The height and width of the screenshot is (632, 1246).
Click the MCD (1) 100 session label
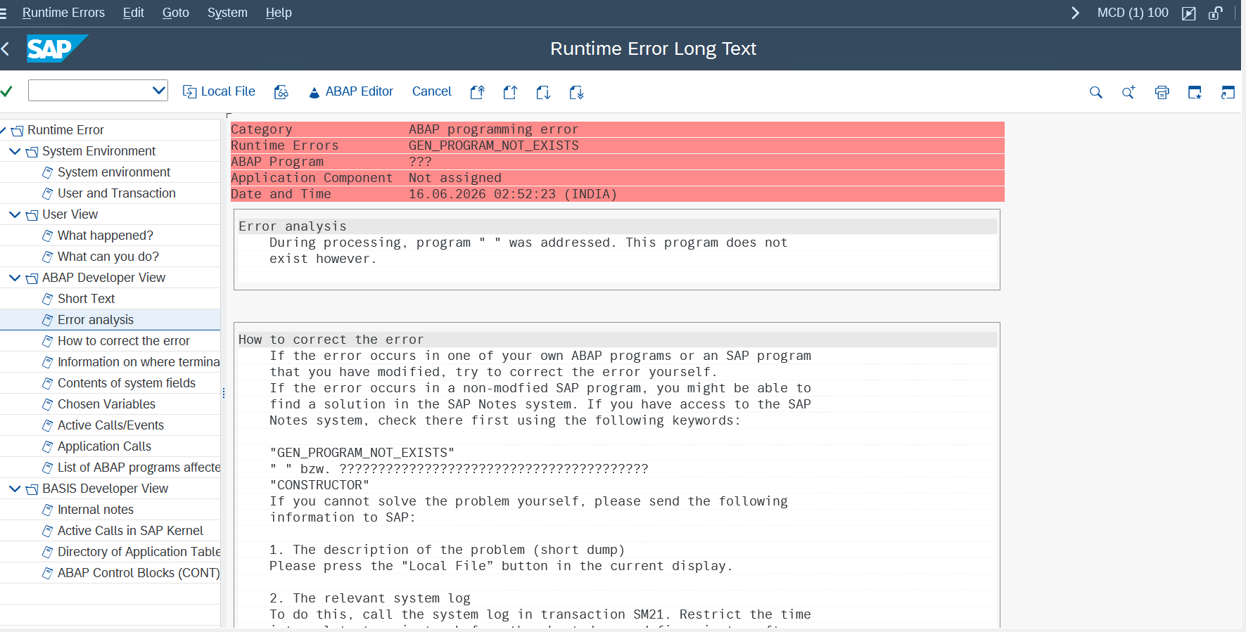[x=1133, y=13]
